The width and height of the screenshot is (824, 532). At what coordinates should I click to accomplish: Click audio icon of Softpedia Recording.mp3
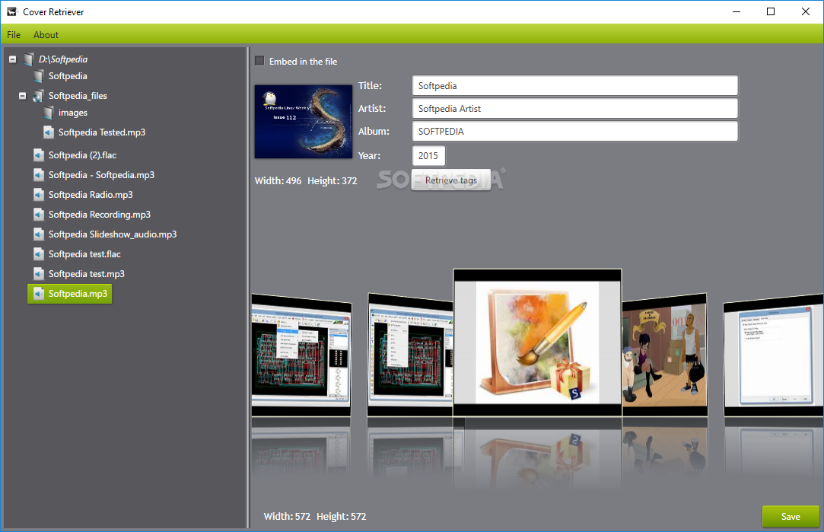coord(38,215)
